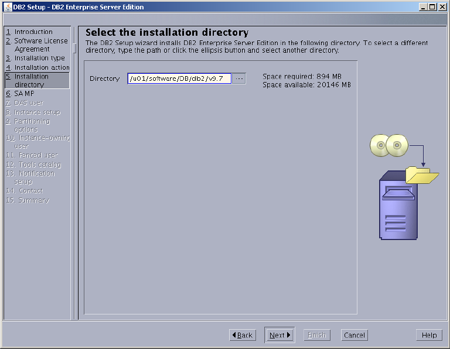Click the greyed step 8 Instance setup
Screen dimensions: 450x349
pyautogui.click(x=33, y=112)
